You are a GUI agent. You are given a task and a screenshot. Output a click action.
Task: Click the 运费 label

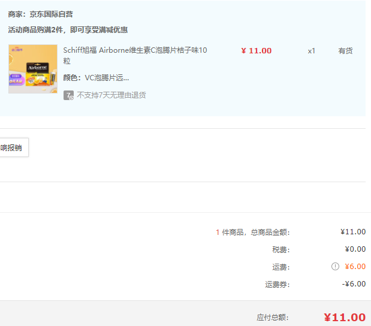point(281,267)
